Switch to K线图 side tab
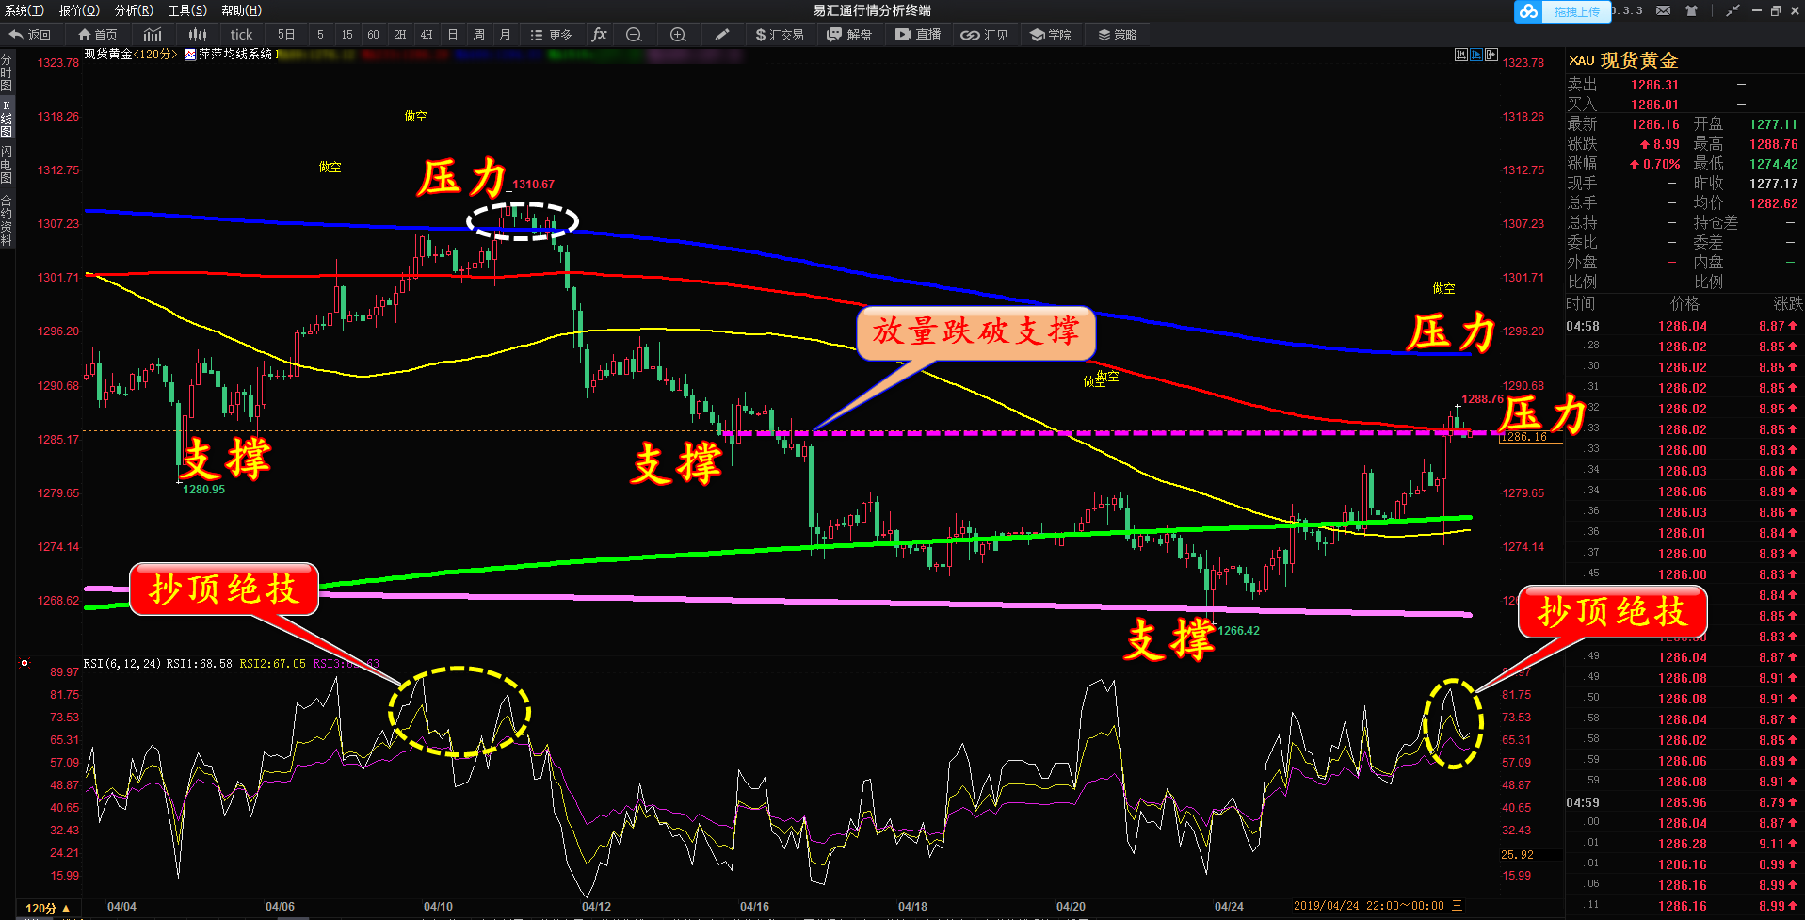This screenshot has width=1805, height=920. tap(7, 119)
